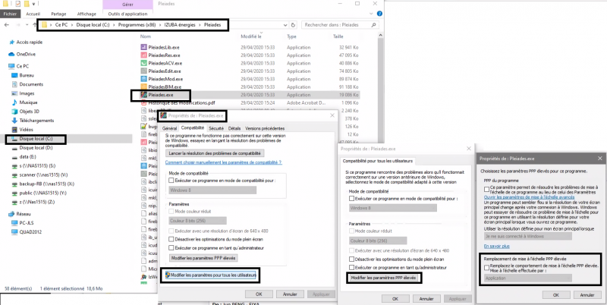
Task: Check the PPP du programme checkbox
Action: pos(486,189)
